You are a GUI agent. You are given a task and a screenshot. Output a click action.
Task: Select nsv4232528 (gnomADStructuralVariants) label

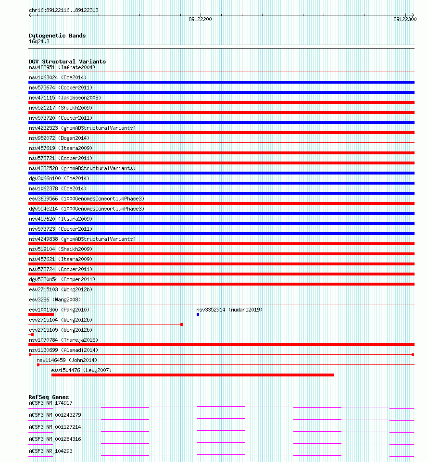tap(82, 168)
